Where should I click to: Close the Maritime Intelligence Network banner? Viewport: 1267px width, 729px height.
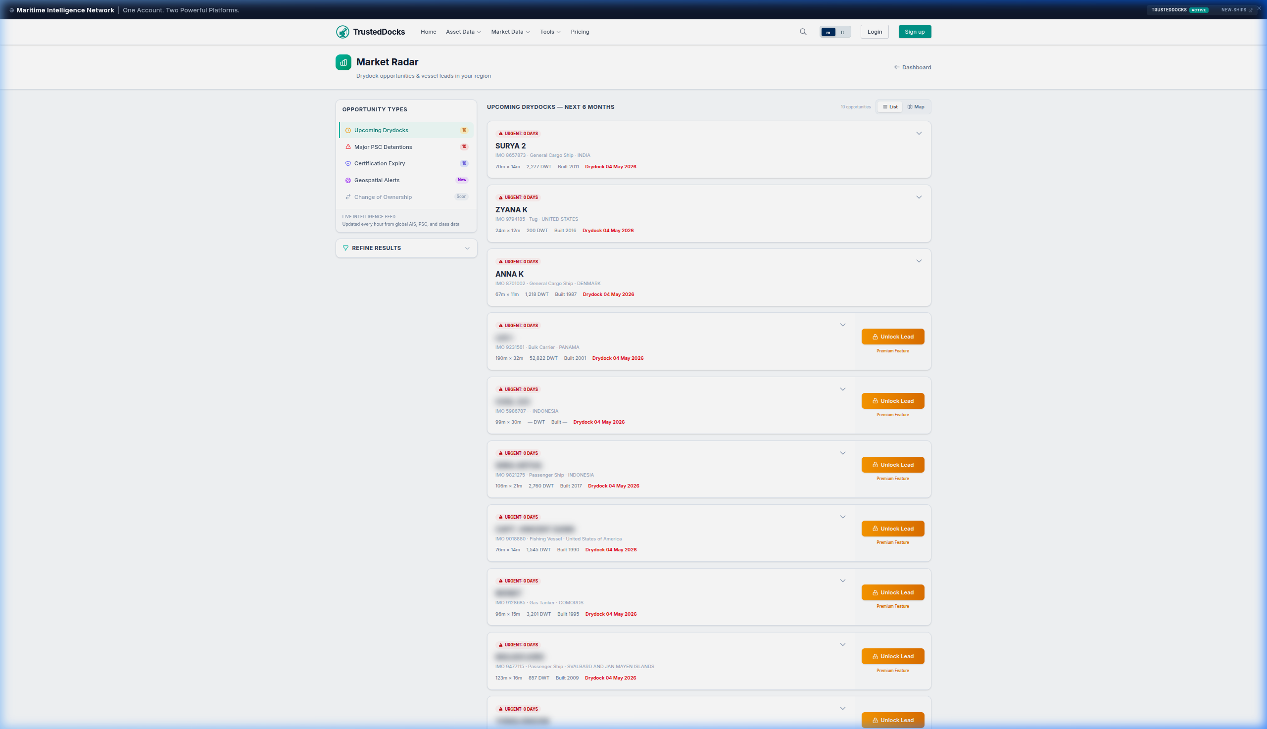click(1259, 8)
